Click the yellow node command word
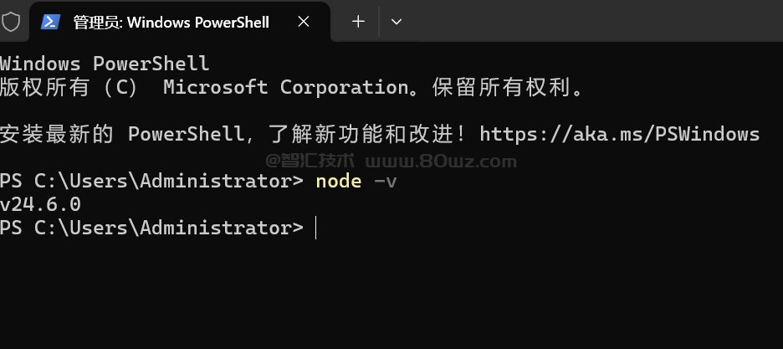Viewport: 783px width, 349px height. [339, 181]
